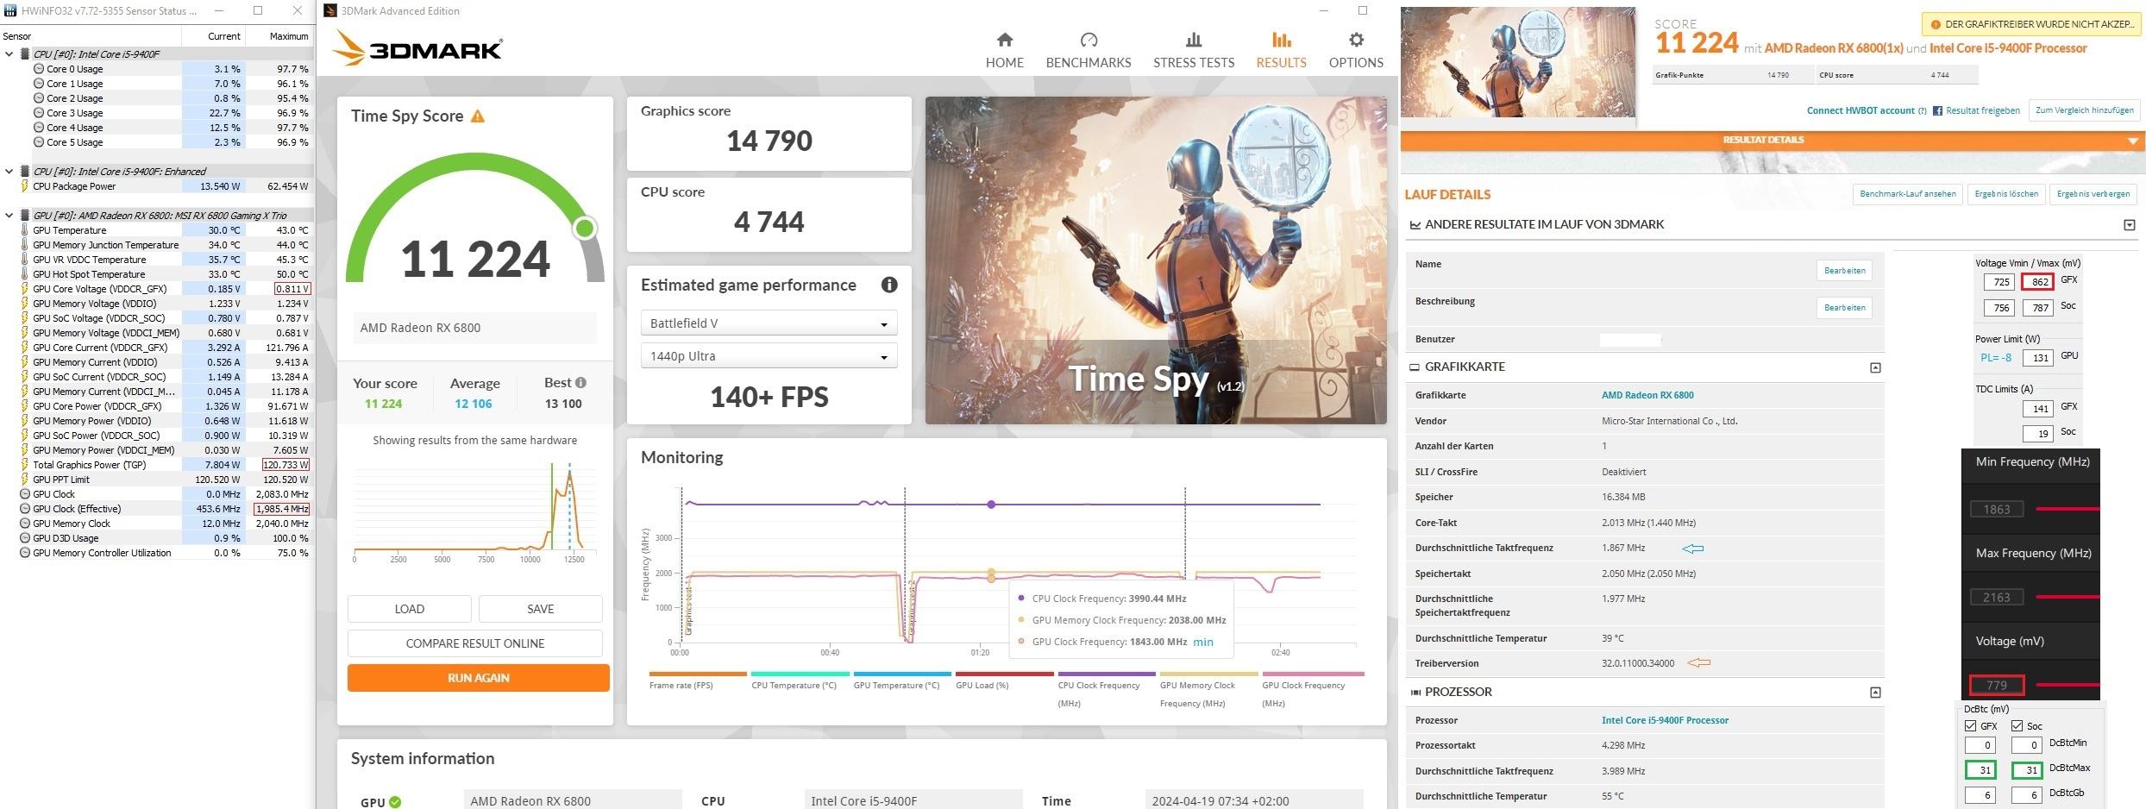
Task: Click the Time Spy Score warning icon
Action: [x=477, y=116]
